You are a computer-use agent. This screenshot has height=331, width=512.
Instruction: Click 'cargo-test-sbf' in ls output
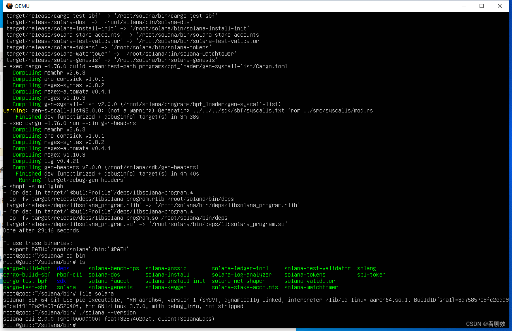point(25,287)
